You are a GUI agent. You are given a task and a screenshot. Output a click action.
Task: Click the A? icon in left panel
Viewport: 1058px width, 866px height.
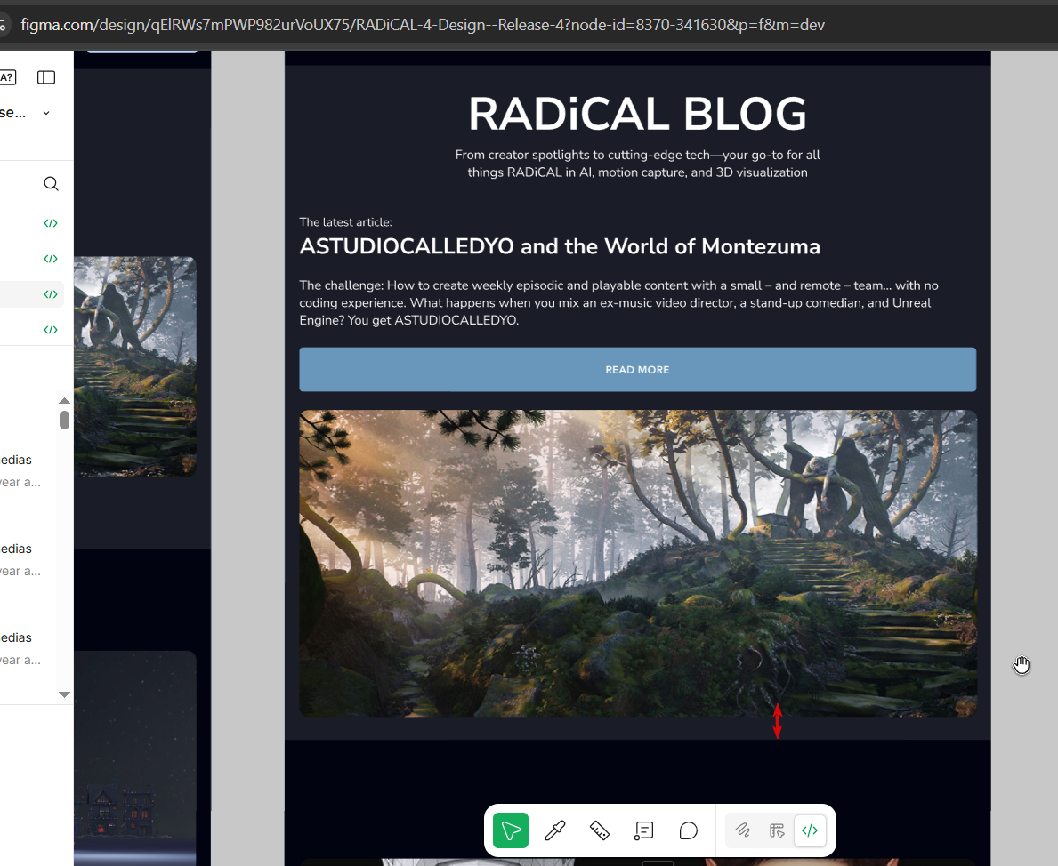[7, 77]
